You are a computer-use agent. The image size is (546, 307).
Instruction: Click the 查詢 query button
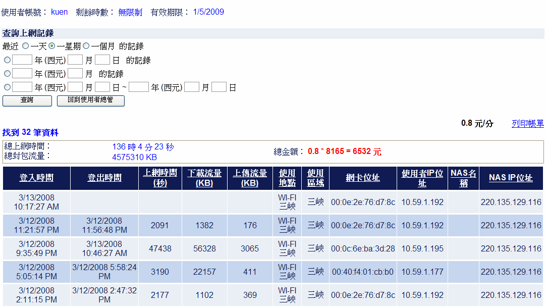coord(27,100)
